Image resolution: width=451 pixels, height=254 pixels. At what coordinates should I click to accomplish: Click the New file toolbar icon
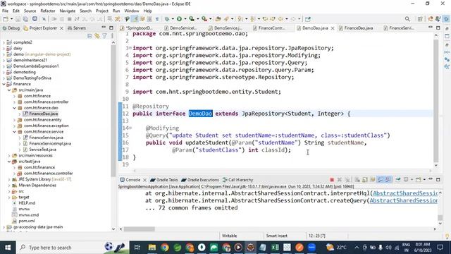pos(6,19)
